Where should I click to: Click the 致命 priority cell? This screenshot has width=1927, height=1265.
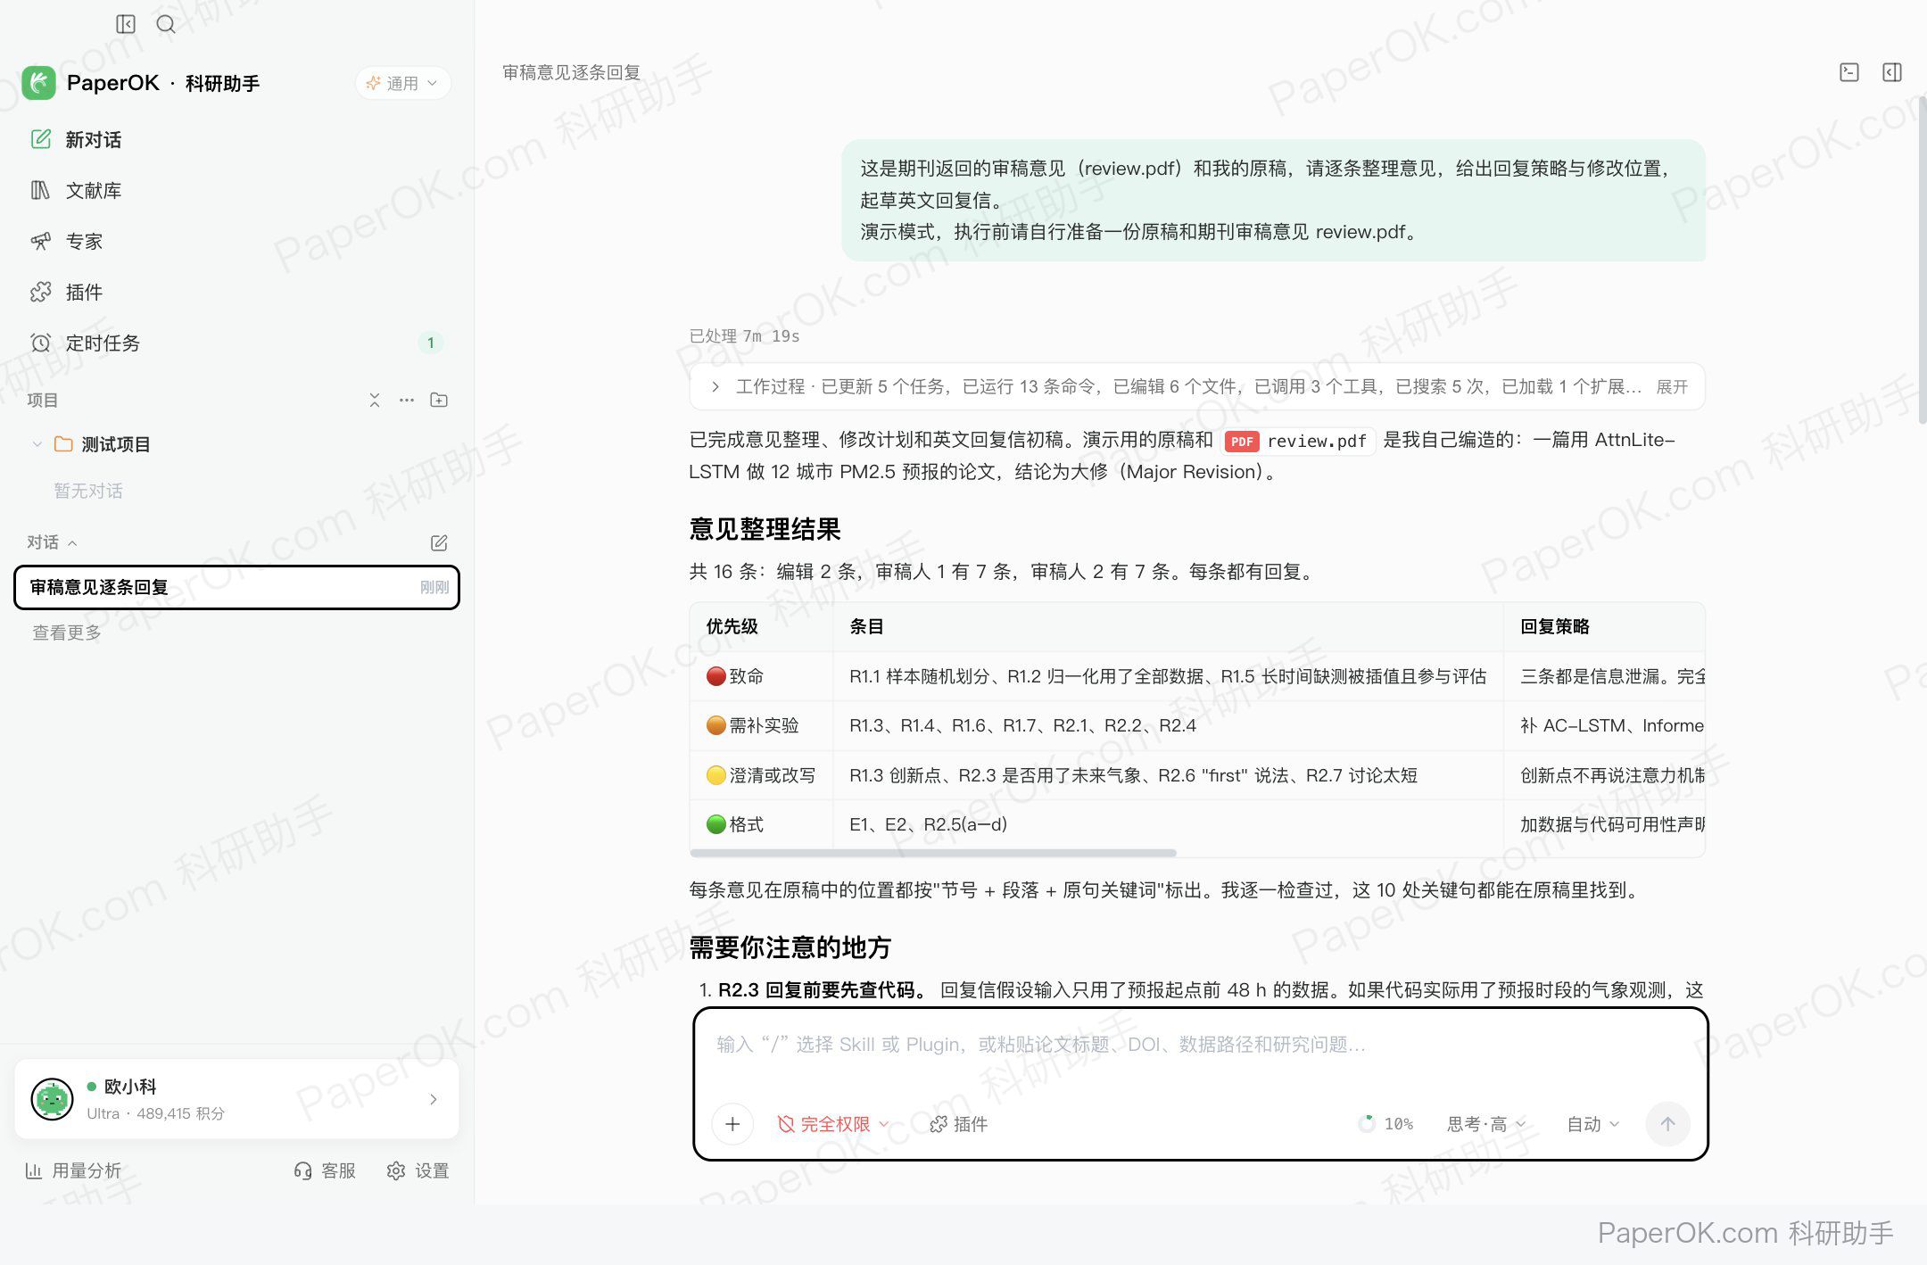pyautogui.click(x=761, y=676)
